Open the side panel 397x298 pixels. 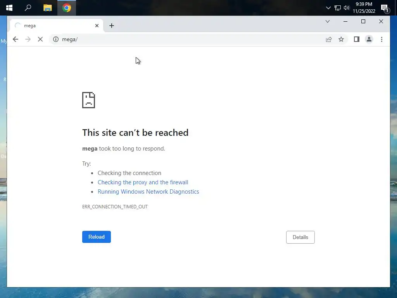(x=357, y=39)
